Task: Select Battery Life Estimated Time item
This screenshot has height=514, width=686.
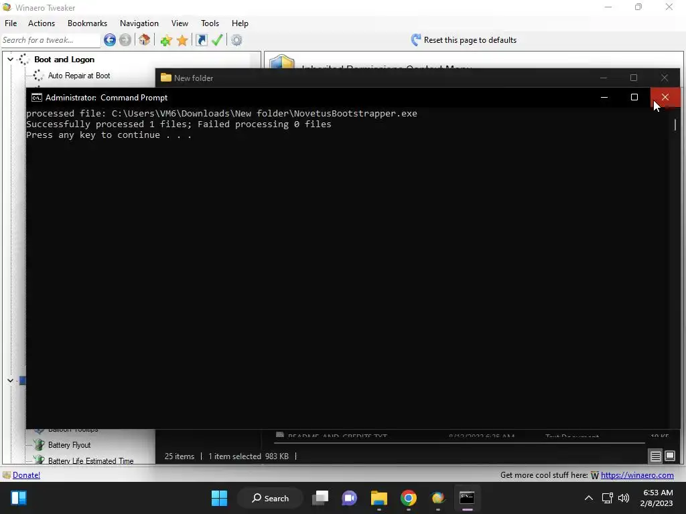Action: [x=90, y=460]
